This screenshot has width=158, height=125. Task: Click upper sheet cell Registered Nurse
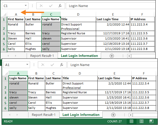coord(78,33)
